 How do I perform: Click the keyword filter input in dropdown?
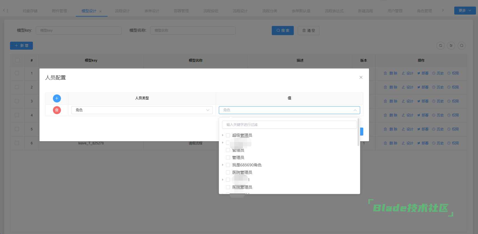[x=289, y=125]
